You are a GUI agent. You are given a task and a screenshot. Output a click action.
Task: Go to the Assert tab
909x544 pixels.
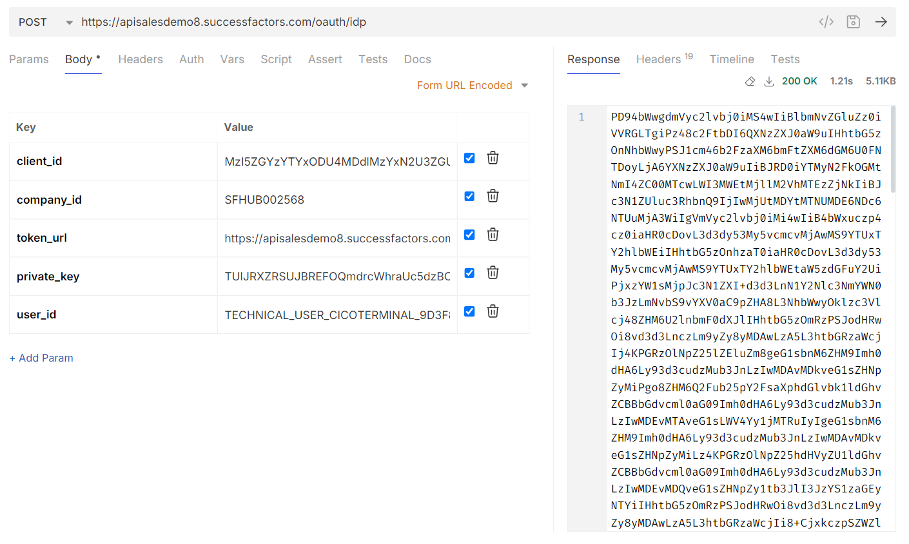[x=325, y=59]
